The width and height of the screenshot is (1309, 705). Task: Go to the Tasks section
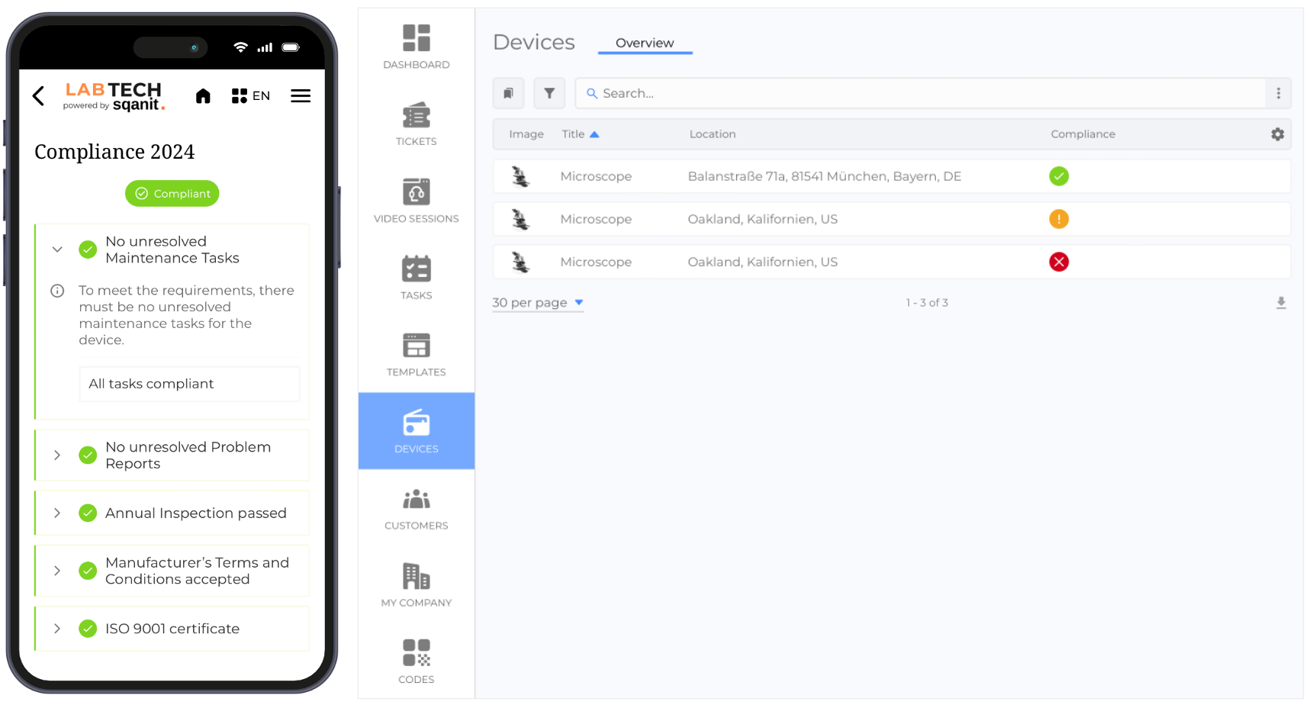[x=416, y=278]
